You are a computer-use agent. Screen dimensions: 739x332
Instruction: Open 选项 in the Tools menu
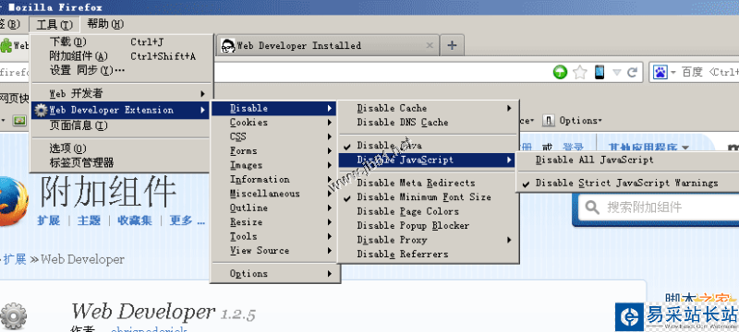pos(122,148)
